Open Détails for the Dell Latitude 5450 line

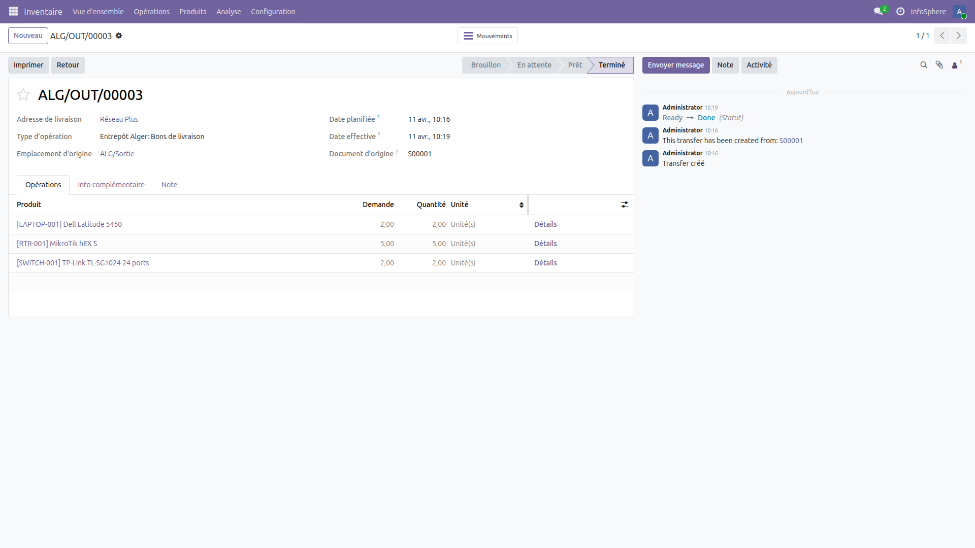pyautogui.click(x=545, y=224)
